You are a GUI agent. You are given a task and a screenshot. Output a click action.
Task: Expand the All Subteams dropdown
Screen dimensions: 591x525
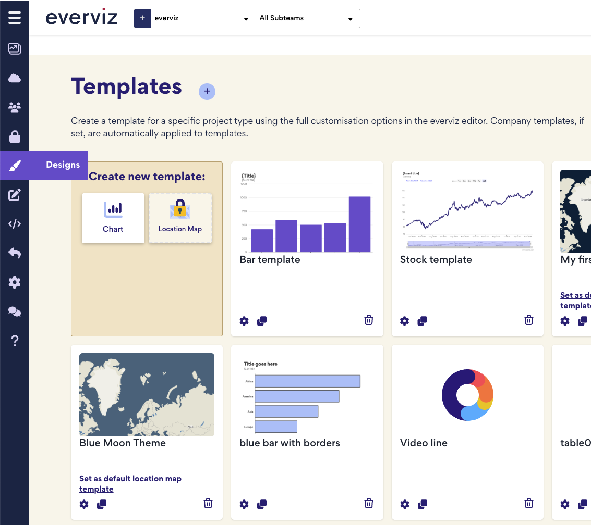click(x=308, y=18)
